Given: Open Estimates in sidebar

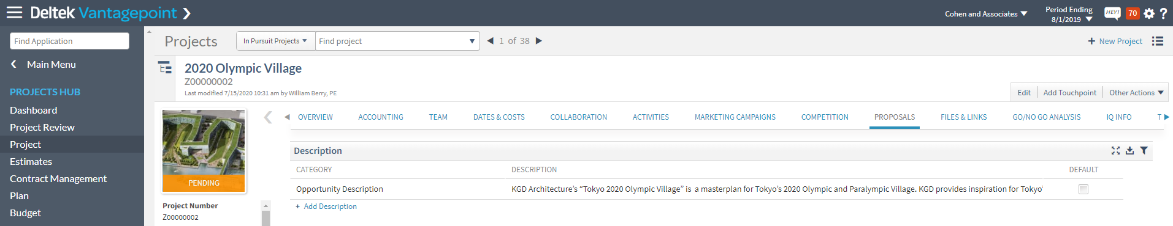Looking at the screenshot, I should [x=31, y=161].
